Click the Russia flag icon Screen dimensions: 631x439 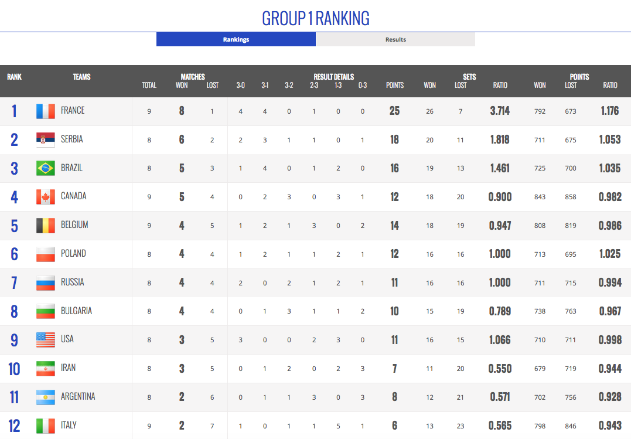(x=45, y=283)
